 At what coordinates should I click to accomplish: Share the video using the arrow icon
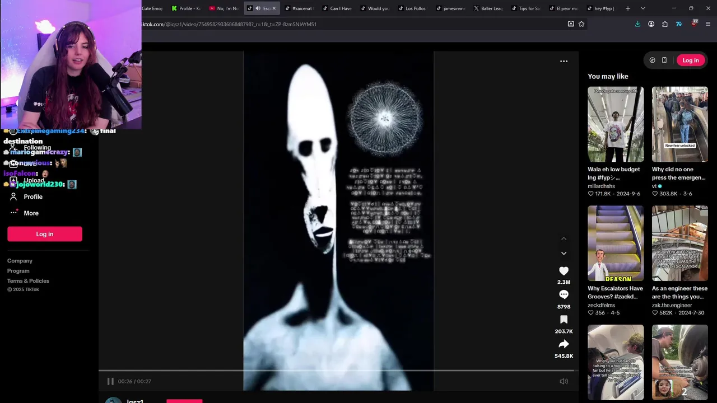coord(564,344)
